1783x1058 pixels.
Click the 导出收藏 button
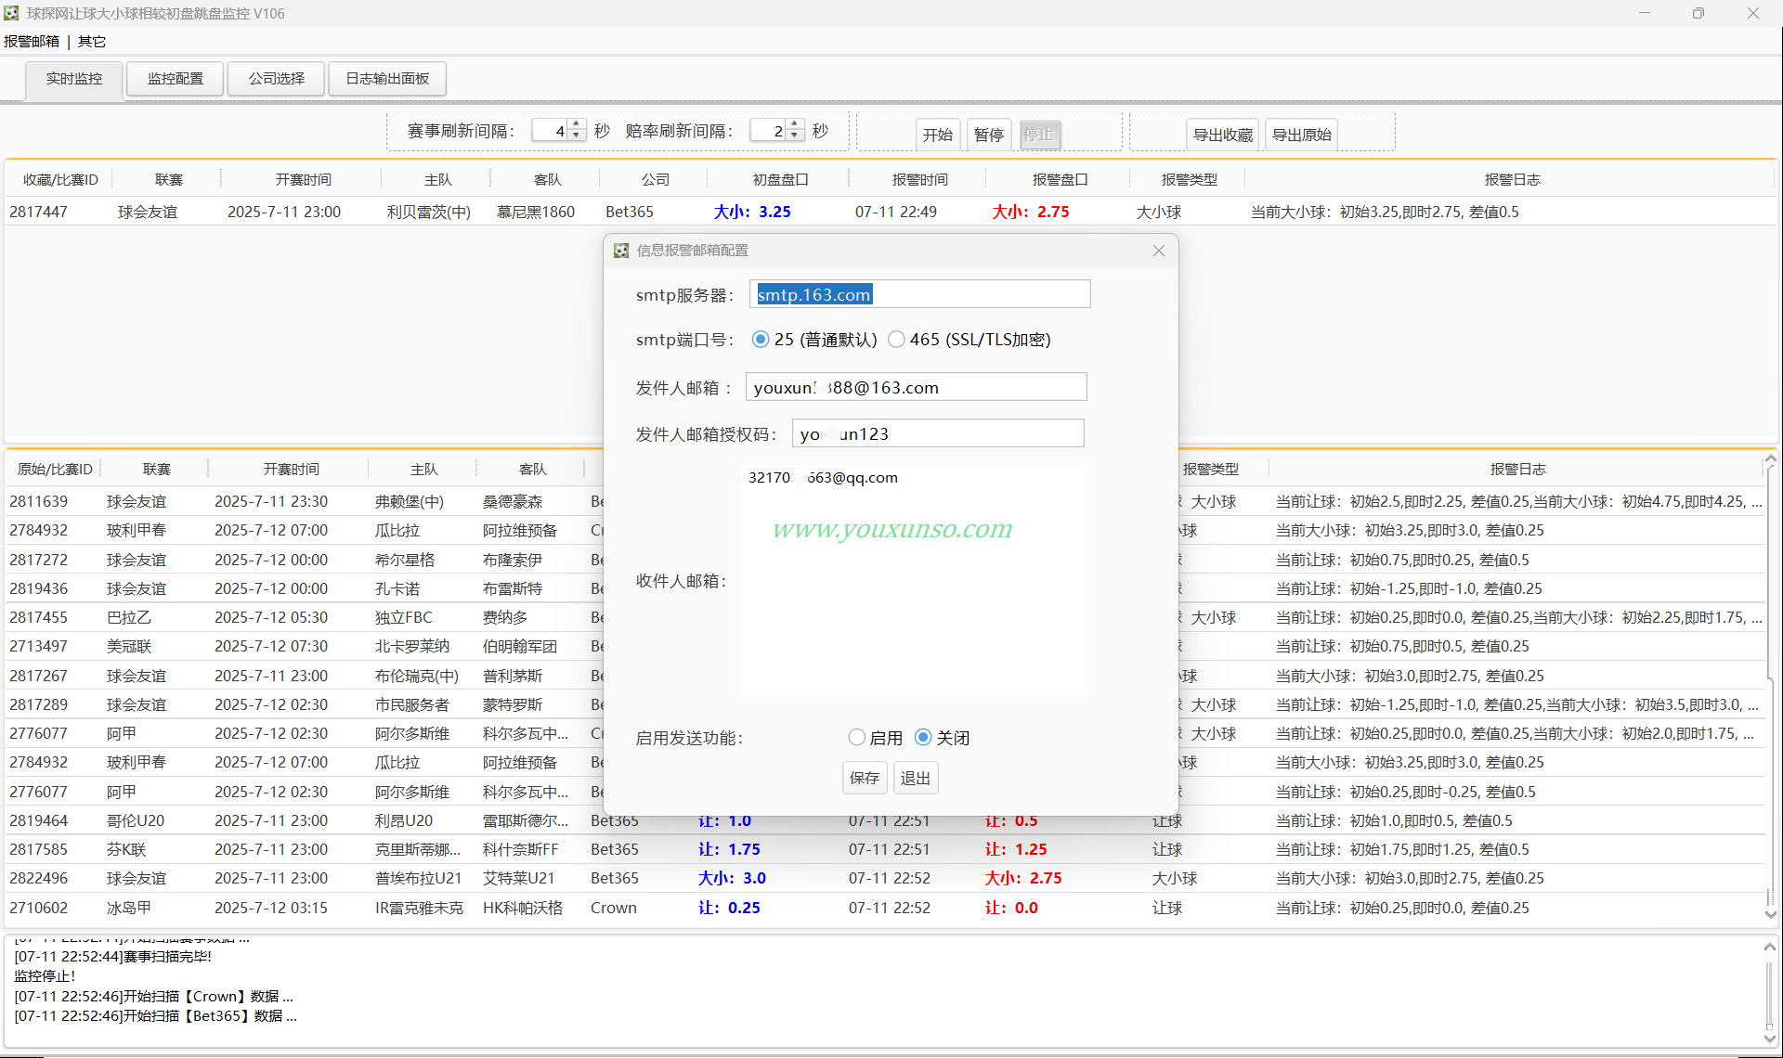click(x=1223, y=135)
